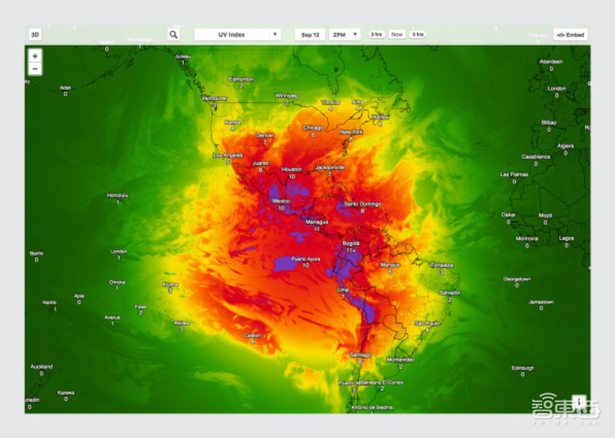
Task: Open the Sep 12 date picker
Action: pyautogui.click(x=310, y=35)
